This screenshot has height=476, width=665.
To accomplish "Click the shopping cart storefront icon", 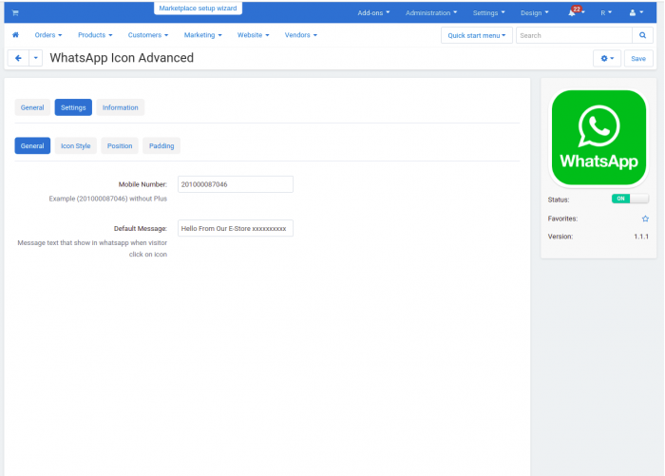I will [15, 12].
